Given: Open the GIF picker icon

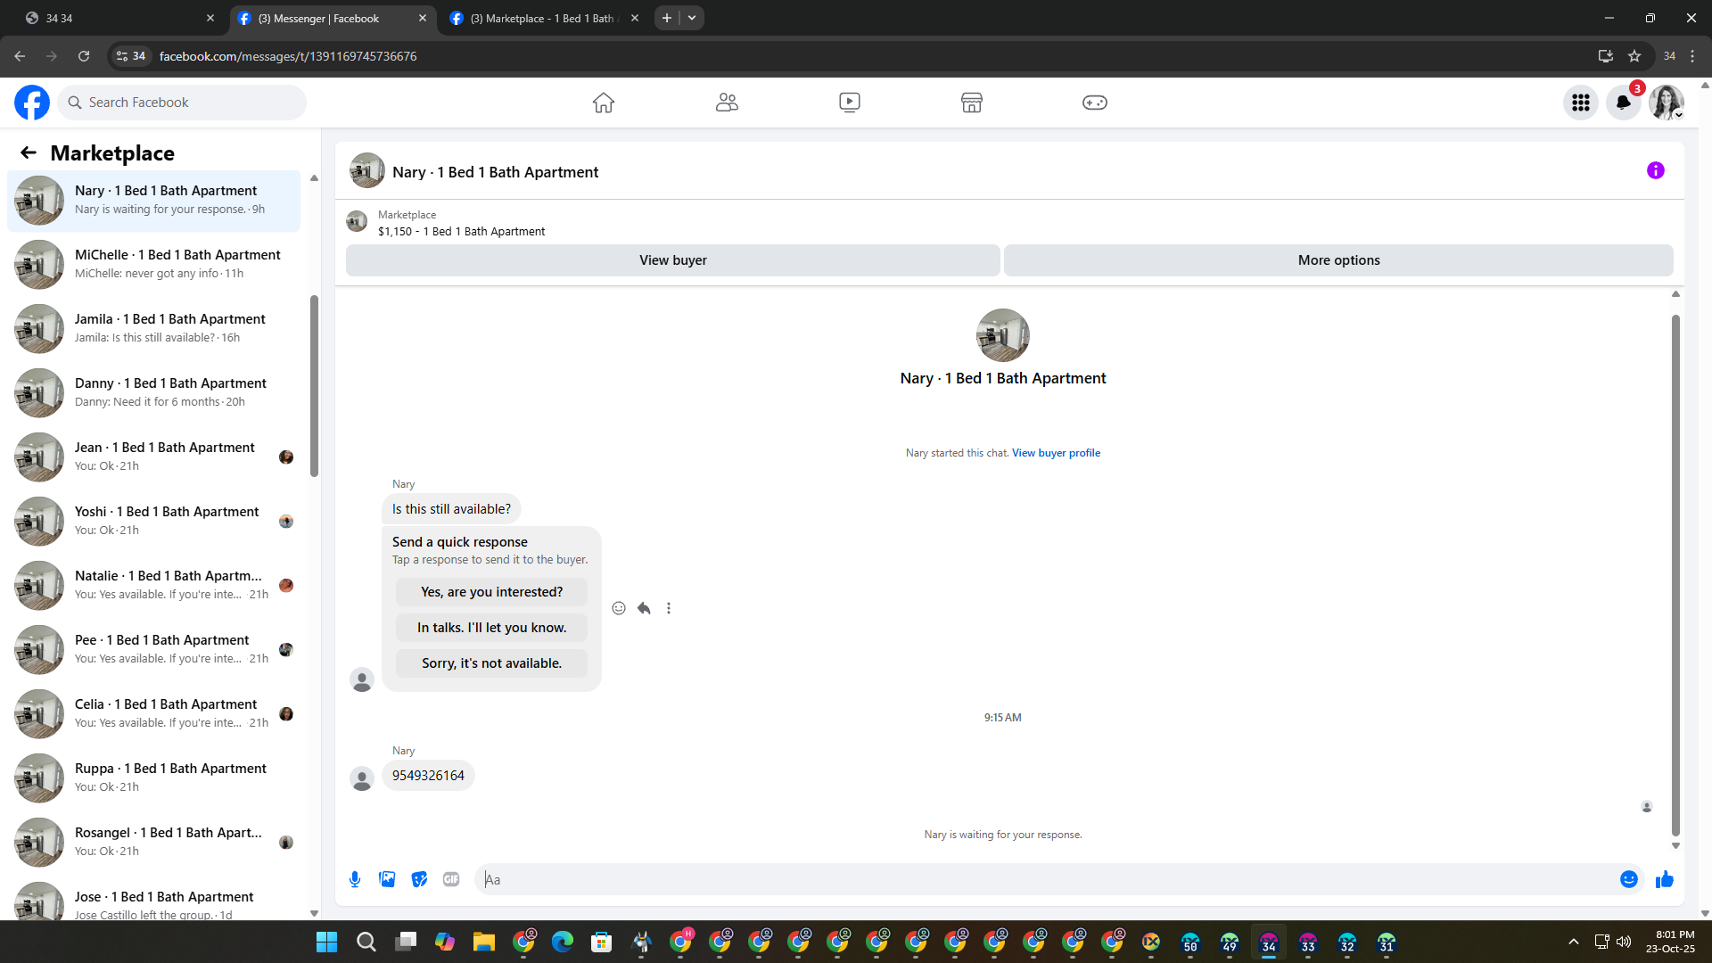Looking at the screenshot, I should (x=451, y=879).
